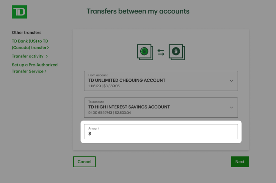Image resolution: width=276 pixels, height=183 pixels.
Task: Focus the Amount input field
Action: coord(162,133)
